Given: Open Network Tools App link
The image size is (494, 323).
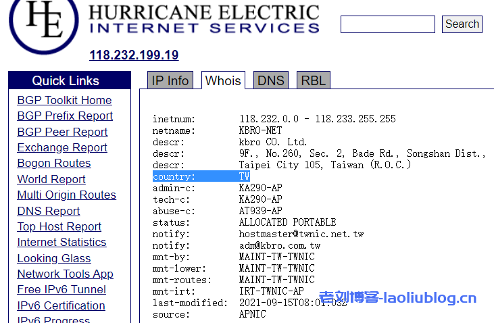Looking at the screenshot, I should 66,274.
